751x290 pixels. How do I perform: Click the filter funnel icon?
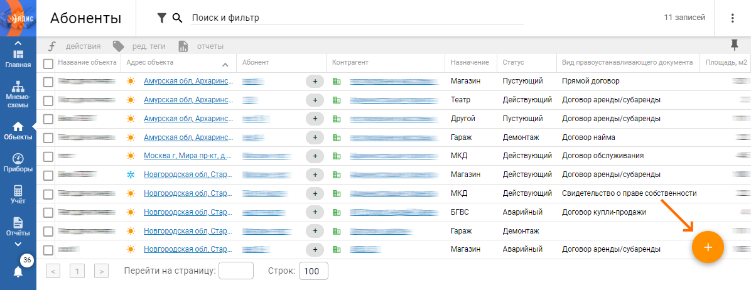coord(162,18)
